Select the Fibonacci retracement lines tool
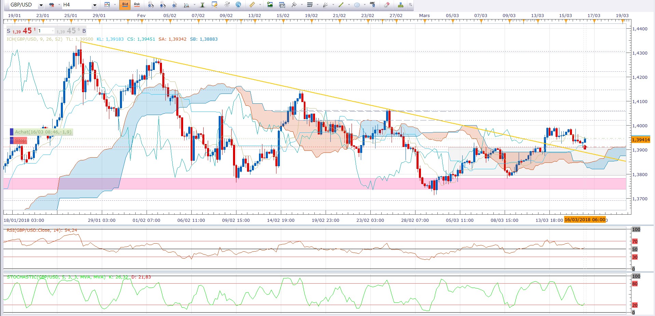 310,5
